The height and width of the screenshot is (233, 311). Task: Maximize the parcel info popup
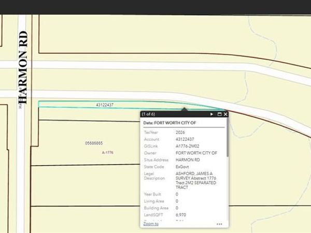(219, 114)
